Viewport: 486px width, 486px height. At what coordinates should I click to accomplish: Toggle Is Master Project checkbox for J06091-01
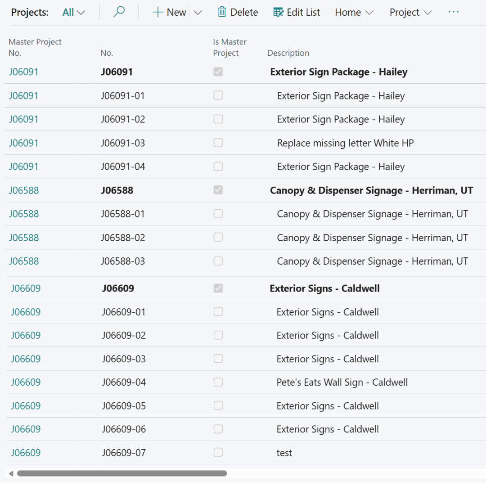point(218,95)
